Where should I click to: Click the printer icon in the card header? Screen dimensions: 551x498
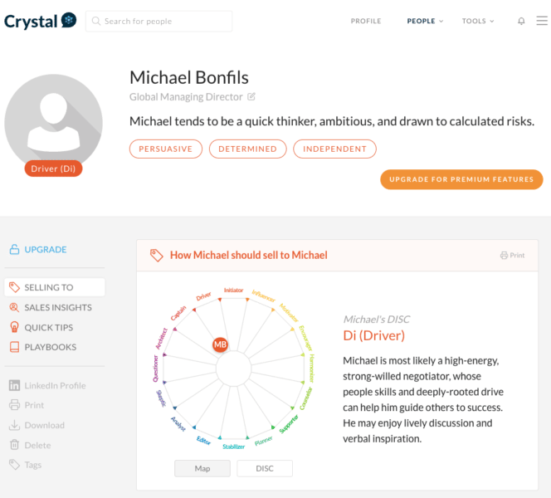(x=504, y=255)
